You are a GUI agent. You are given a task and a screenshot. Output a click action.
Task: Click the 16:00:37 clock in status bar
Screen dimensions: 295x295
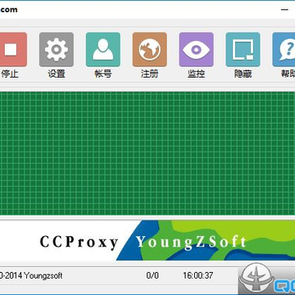pyautogui.click(x=198, y=275)
